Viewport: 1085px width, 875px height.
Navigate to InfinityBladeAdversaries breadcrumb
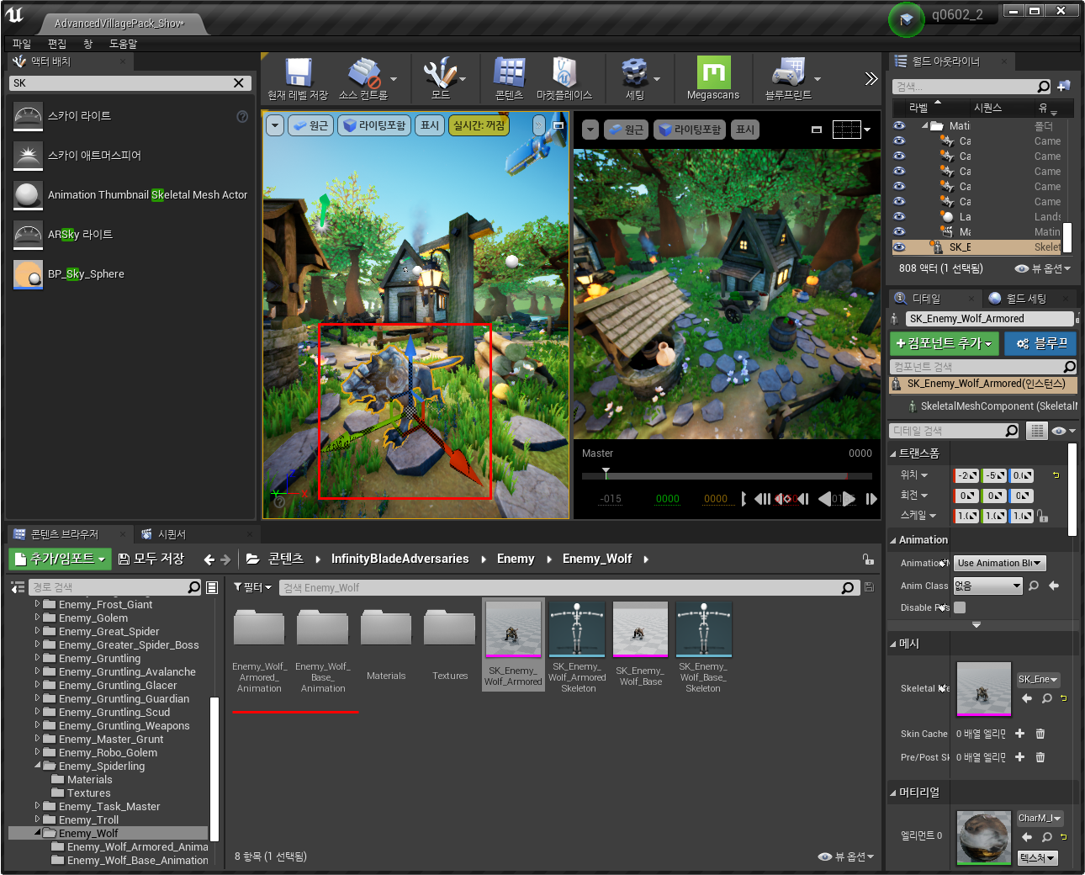tap(400, 559)
